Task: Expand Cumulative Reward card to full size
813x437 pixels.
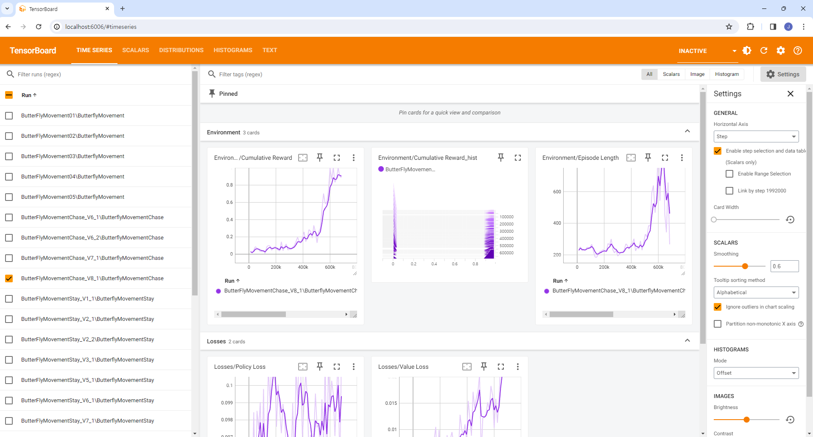Action: coord(337,158)
